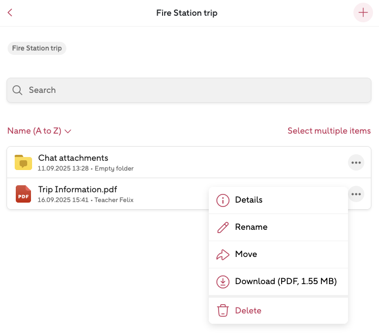The width and height of the screenshot is (379, 333).
Task: Choose Rename from the context menu
Action: point(251,227)
